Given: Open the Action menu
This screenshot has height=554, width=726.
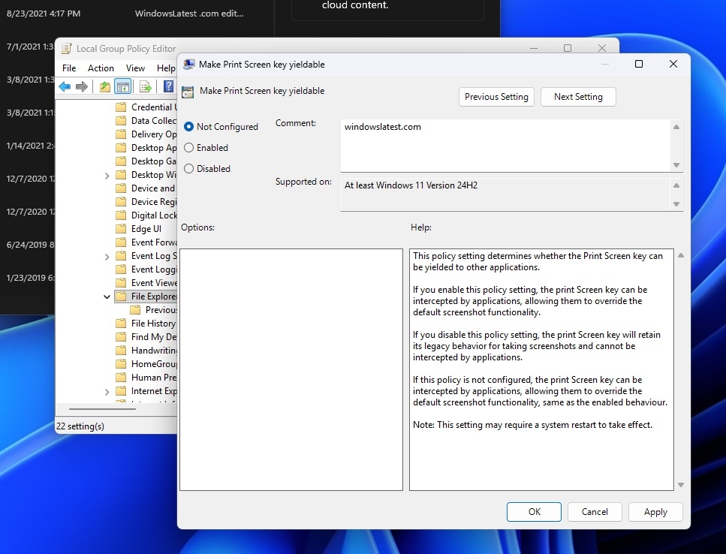Looking at the screenshot, I should coord(101,68).
